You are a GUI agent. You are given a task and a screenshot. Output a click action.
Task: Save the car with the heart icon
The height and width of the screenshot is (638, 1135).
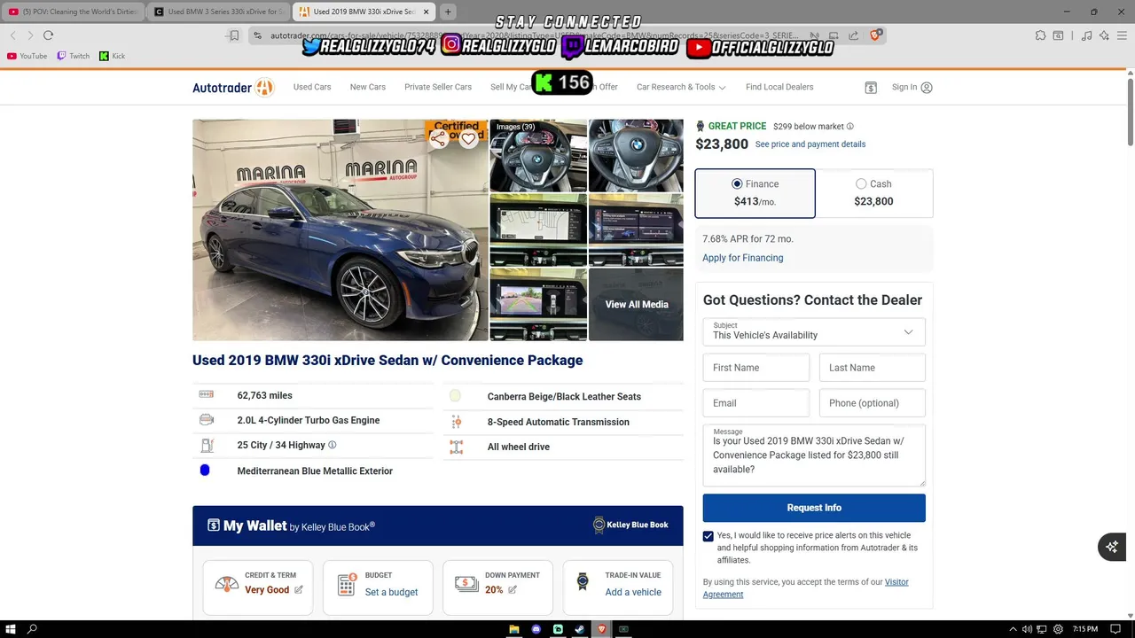tap(468, 138)
